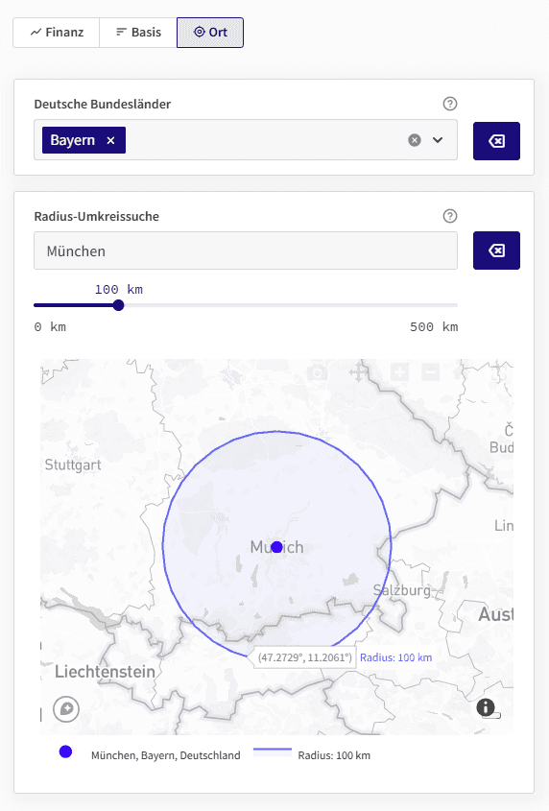
Task: Download map snapshot with camera icon
Action: click(317, 371)
